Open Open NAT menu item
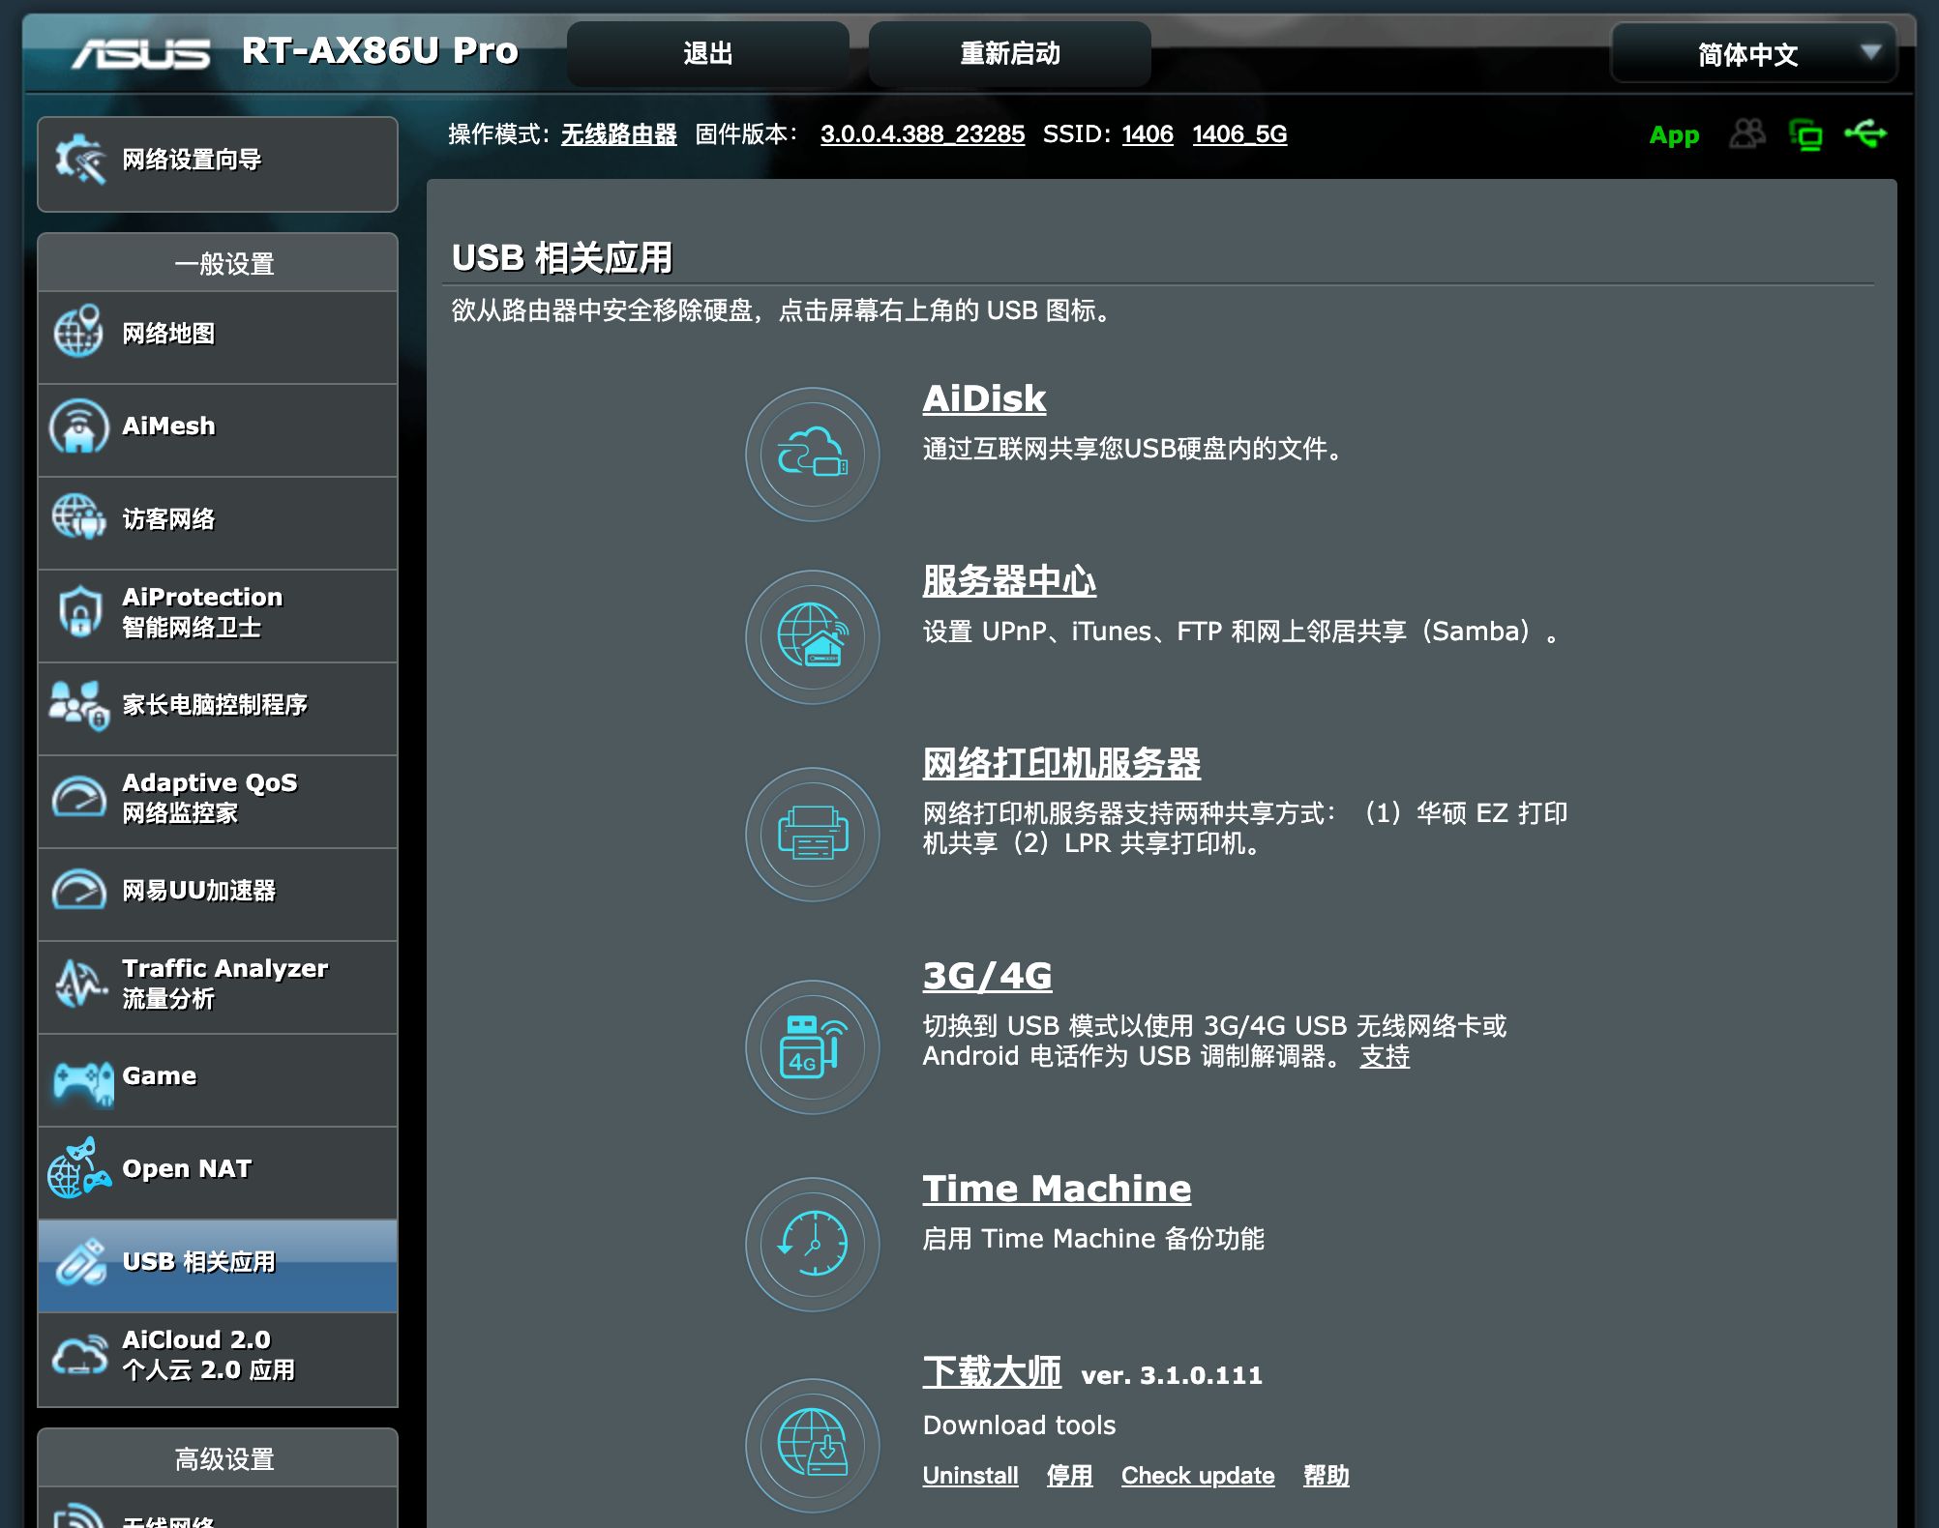The height and width of the screenshot is (1528, 1939). click(x=218, y=1172)
